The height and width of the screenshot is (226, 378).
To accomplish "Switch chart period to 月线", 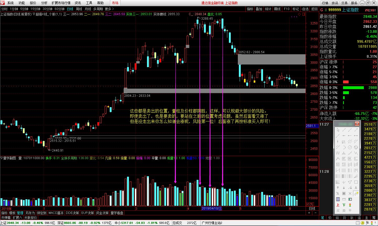I will pos(88,9).
